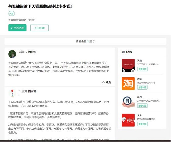Screen dimensions: 171x142
Task: Open the 淘宝 Taobao topic logo
Action: point(128,84)
